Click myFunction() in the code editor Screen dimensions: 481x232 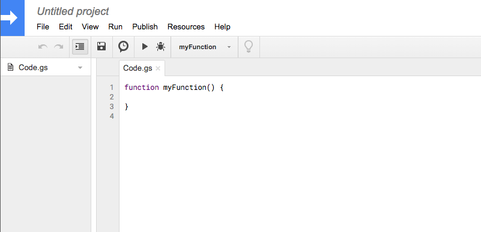click(x=189, y=88)
